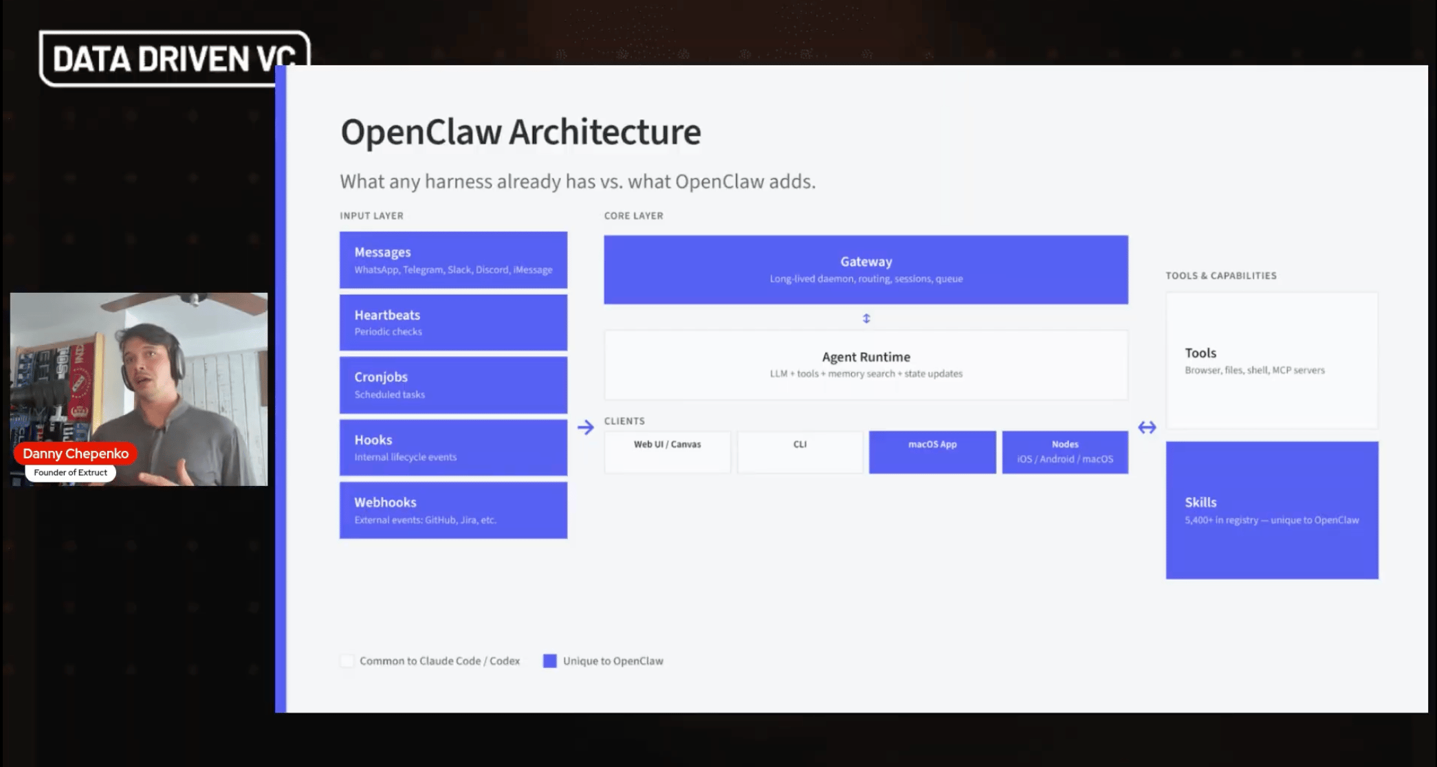Click the Cronjobs scheduled tasks block
The height and width of the screenshot is (767, 1437).
pos(453,385)
